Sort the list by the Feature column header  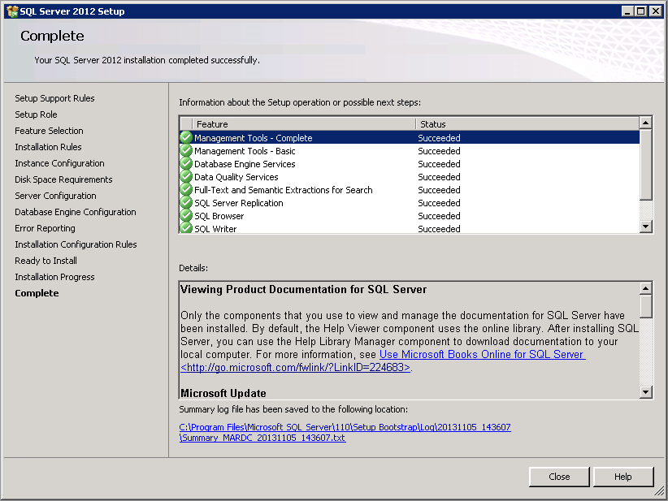304,124
